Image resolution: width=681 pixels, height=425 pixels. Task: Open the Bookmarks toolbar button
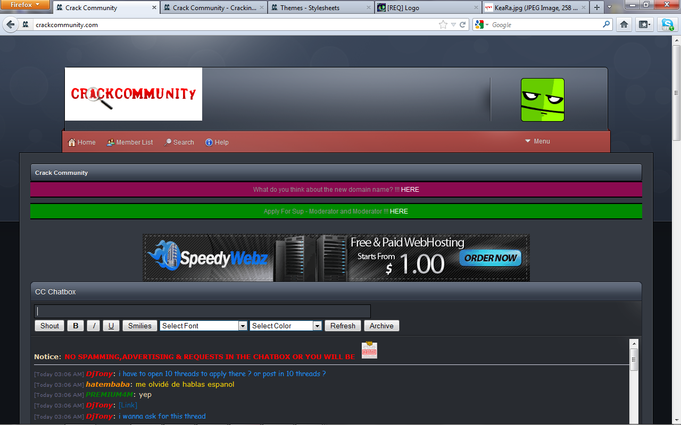(644, 24)
